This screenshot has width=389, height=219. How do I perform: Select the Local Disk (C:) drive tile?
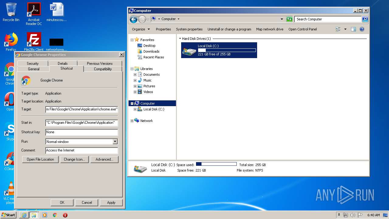(219, 50)
